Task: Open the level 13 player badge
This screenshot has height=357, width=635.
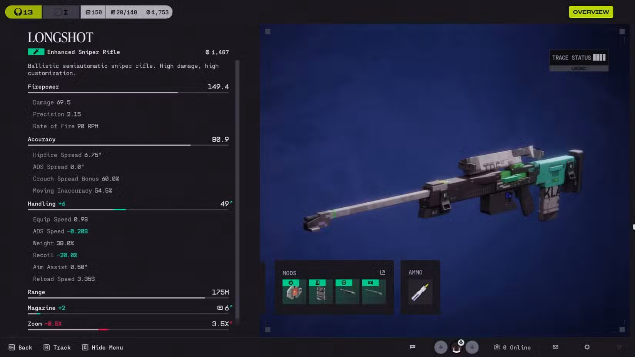Action: [23, 12]
